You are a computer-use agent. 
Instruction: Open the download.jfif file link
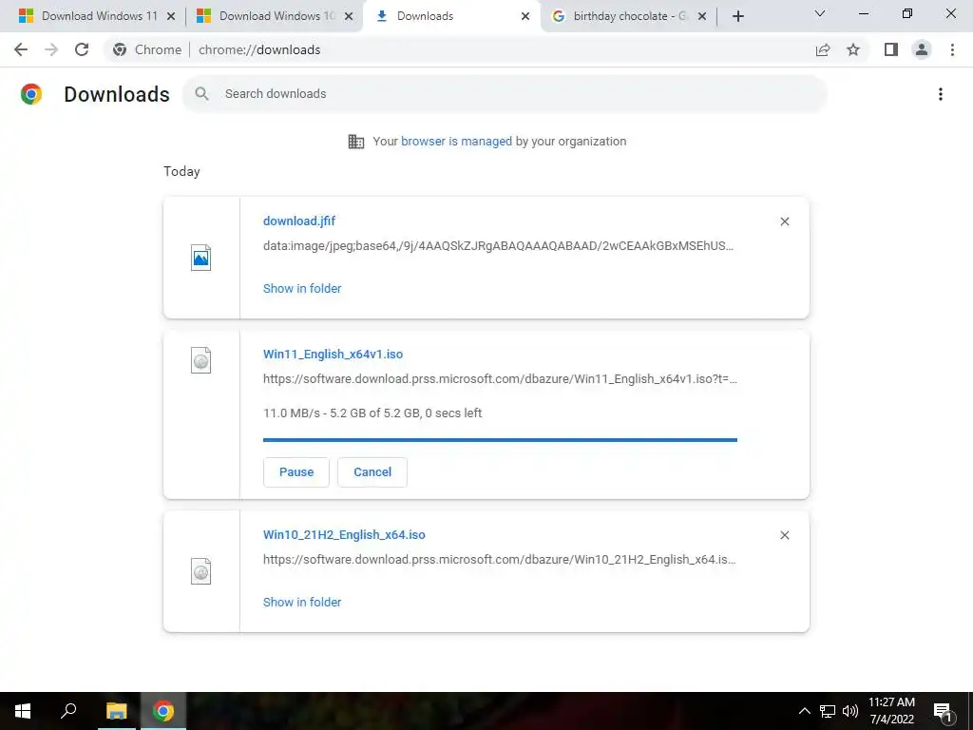pos(299,221)
